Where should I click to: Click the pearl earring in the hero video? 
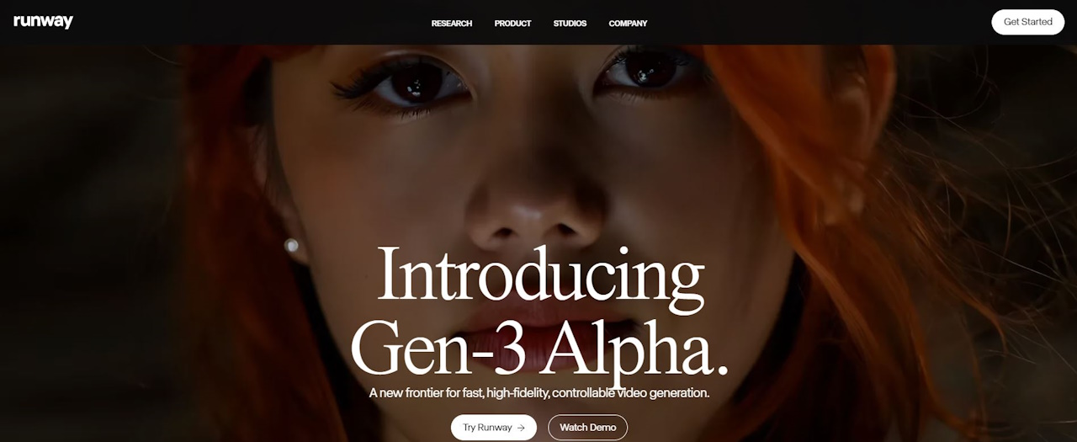click(291, 245)
